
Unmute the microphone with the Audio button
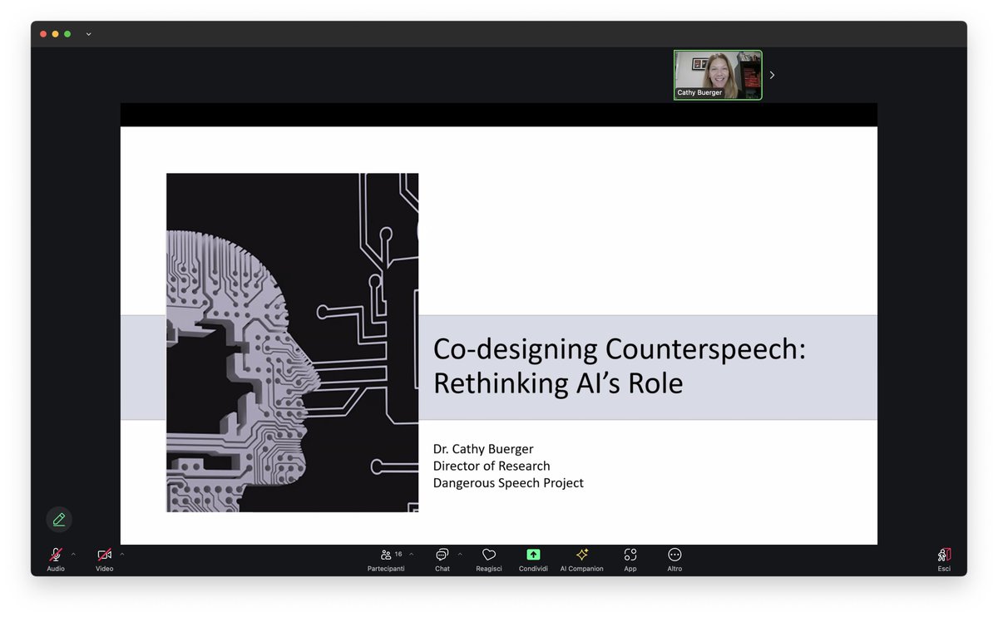click(x=56, y=559)
